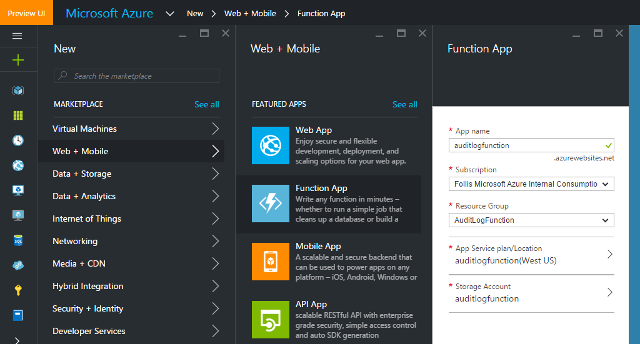This screenshot has width=640, height=344.
Task: Close the New blade
Action: [x=225, y=34]
